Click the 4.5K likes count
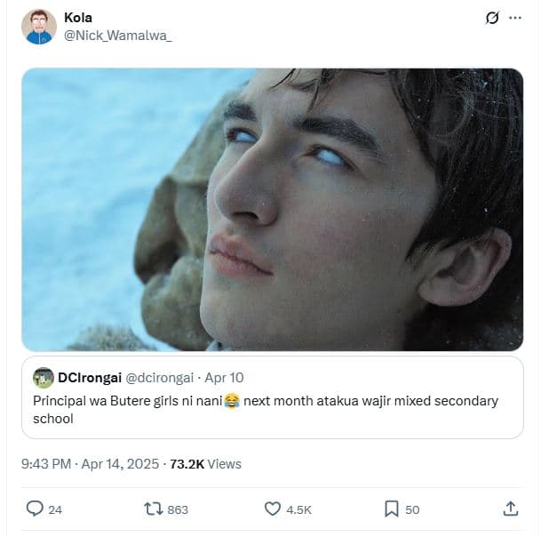This screenshot has width=541, height=537. point(298,509)
